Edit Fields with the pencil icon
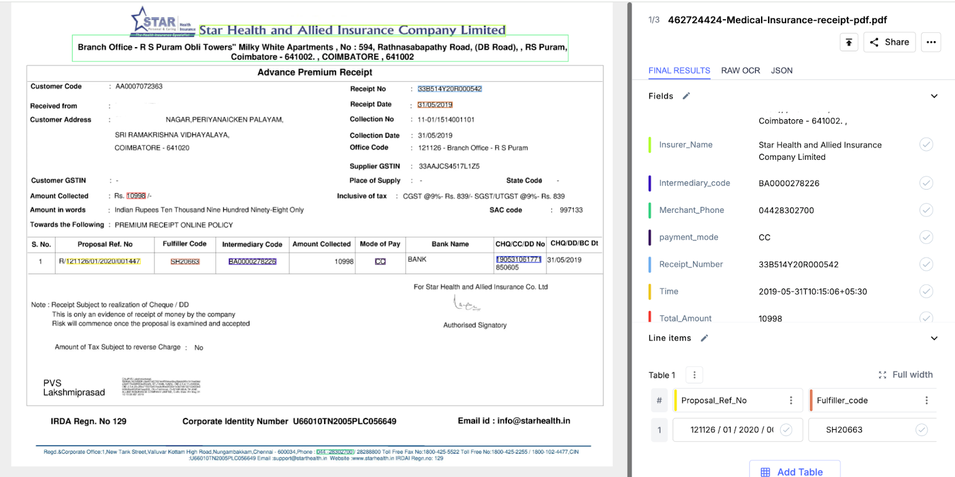Image resolution: width=955 pixels, height=477 pixels. coord(686,96)
